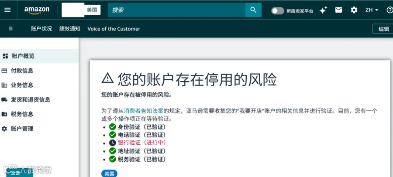Open the settings gear icon
The width and height of the screenshot is (393, 177).
[354, 10]
